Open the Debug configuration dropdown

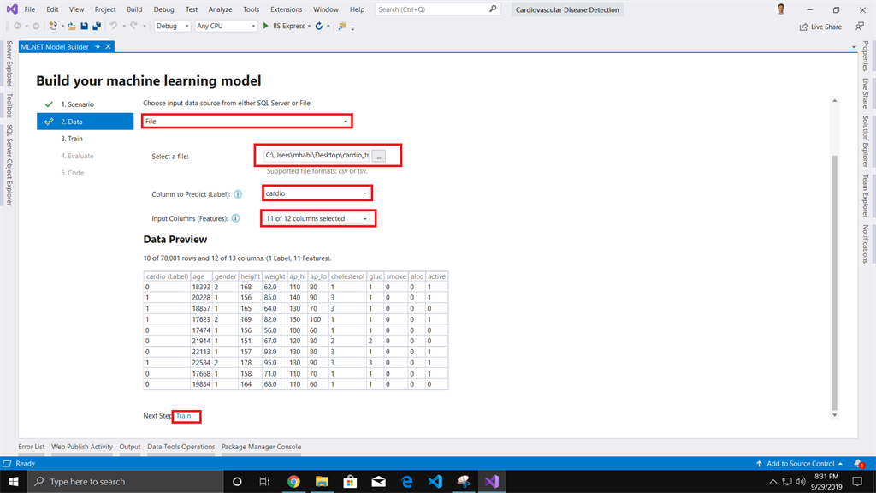(x=172, y=27)
